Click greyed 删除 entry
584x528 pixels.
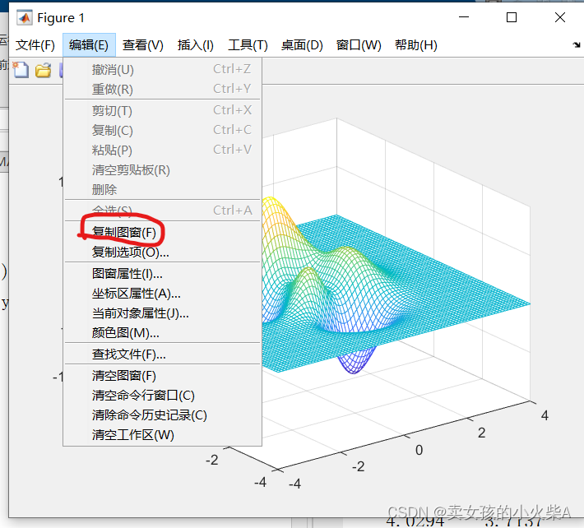tap(162, 189)
